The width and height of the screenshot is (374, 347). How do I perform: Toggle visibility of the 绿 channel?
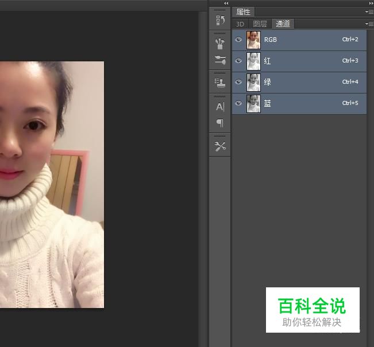coord(238,82)
